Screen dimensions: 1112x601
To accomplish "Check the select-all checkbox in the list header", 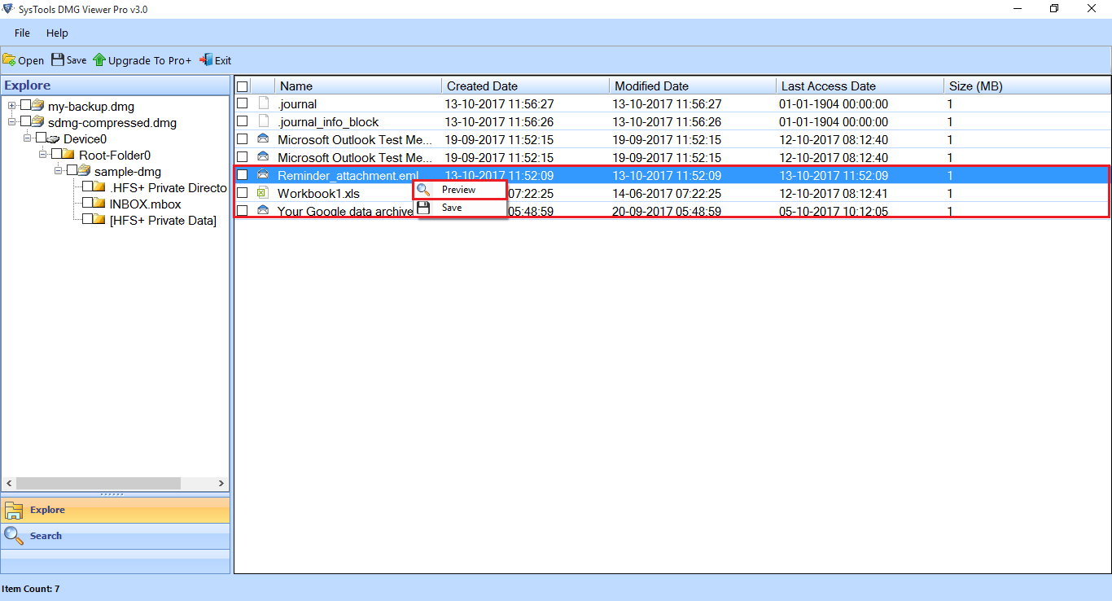I will [x=242, y=86].
